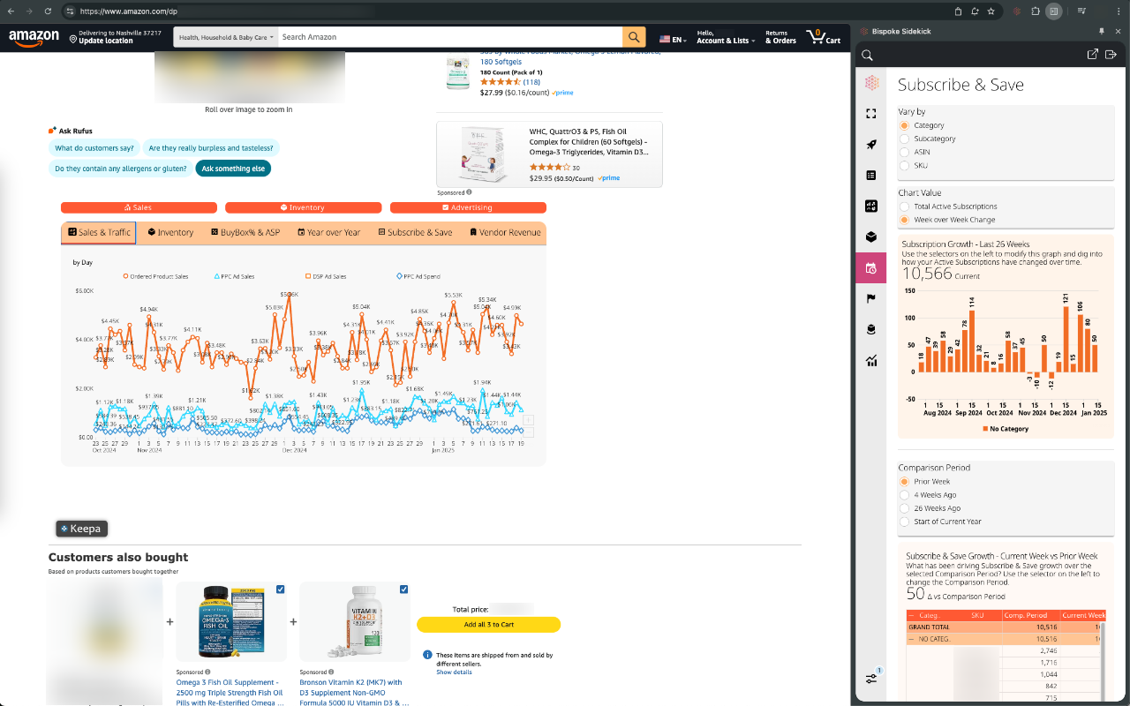Image resolution: width=1130 pixels, height=706 pixels.
Task: Open the Returns & Orders link
Action: coord(780,37)
